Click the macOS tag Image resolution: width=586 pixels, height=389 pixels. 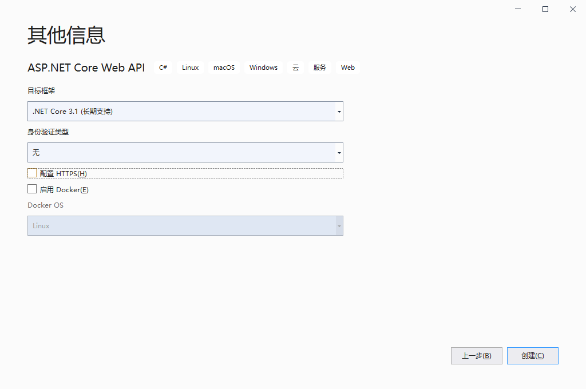[x=224, y=68]
